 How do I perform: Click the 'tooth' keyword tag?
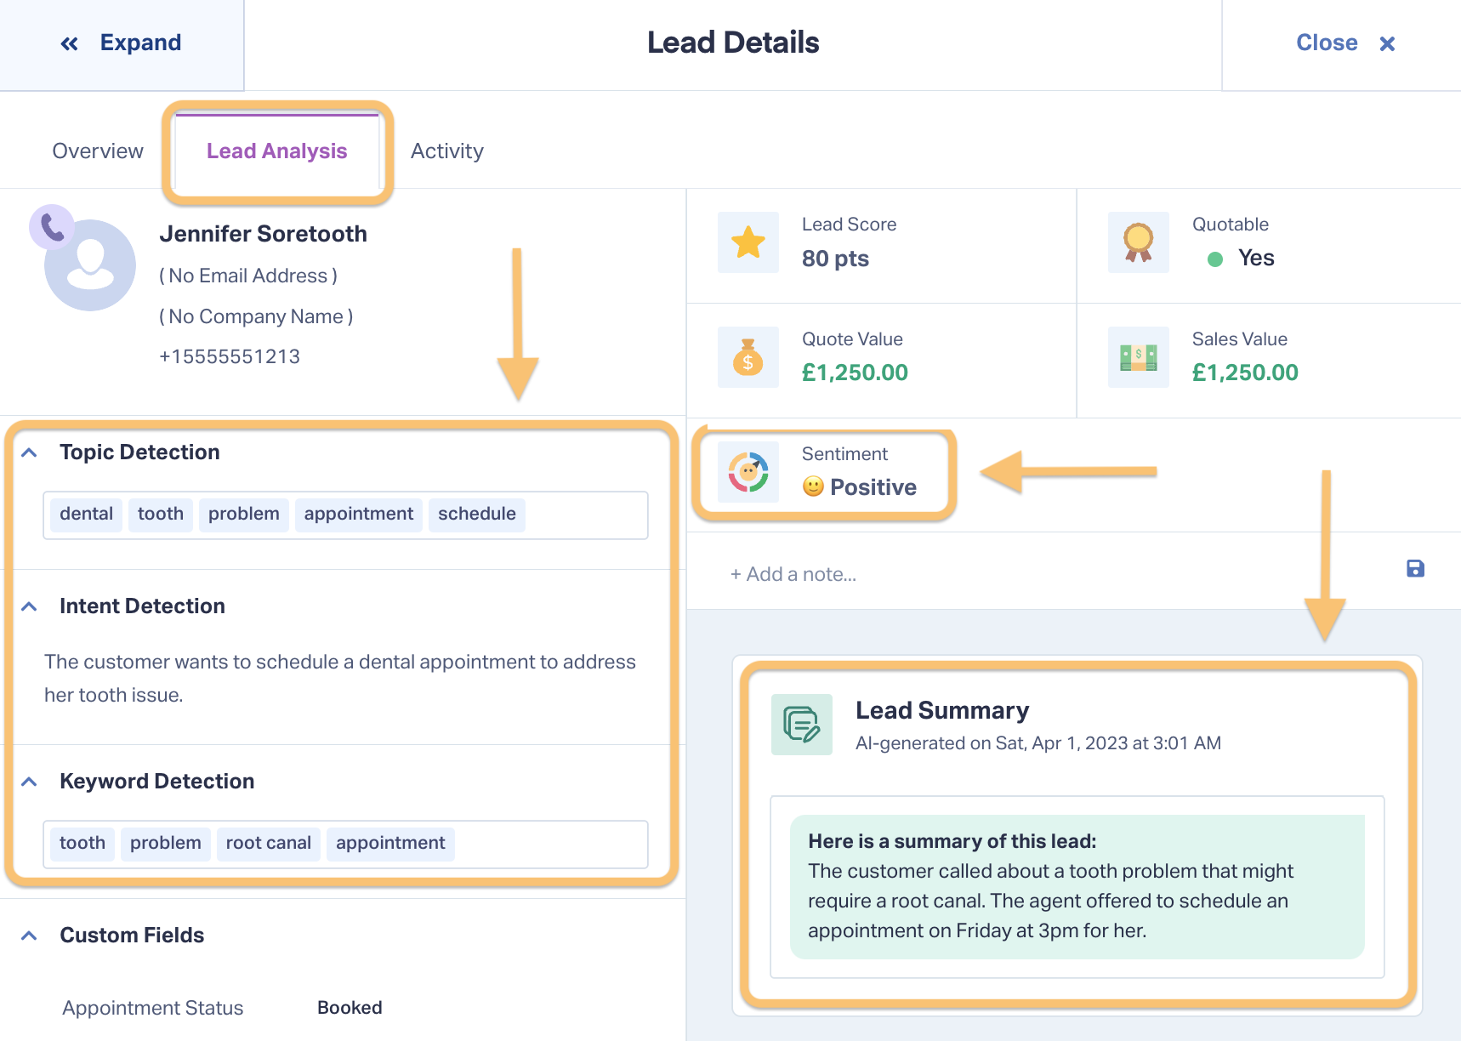click(82, 844)
